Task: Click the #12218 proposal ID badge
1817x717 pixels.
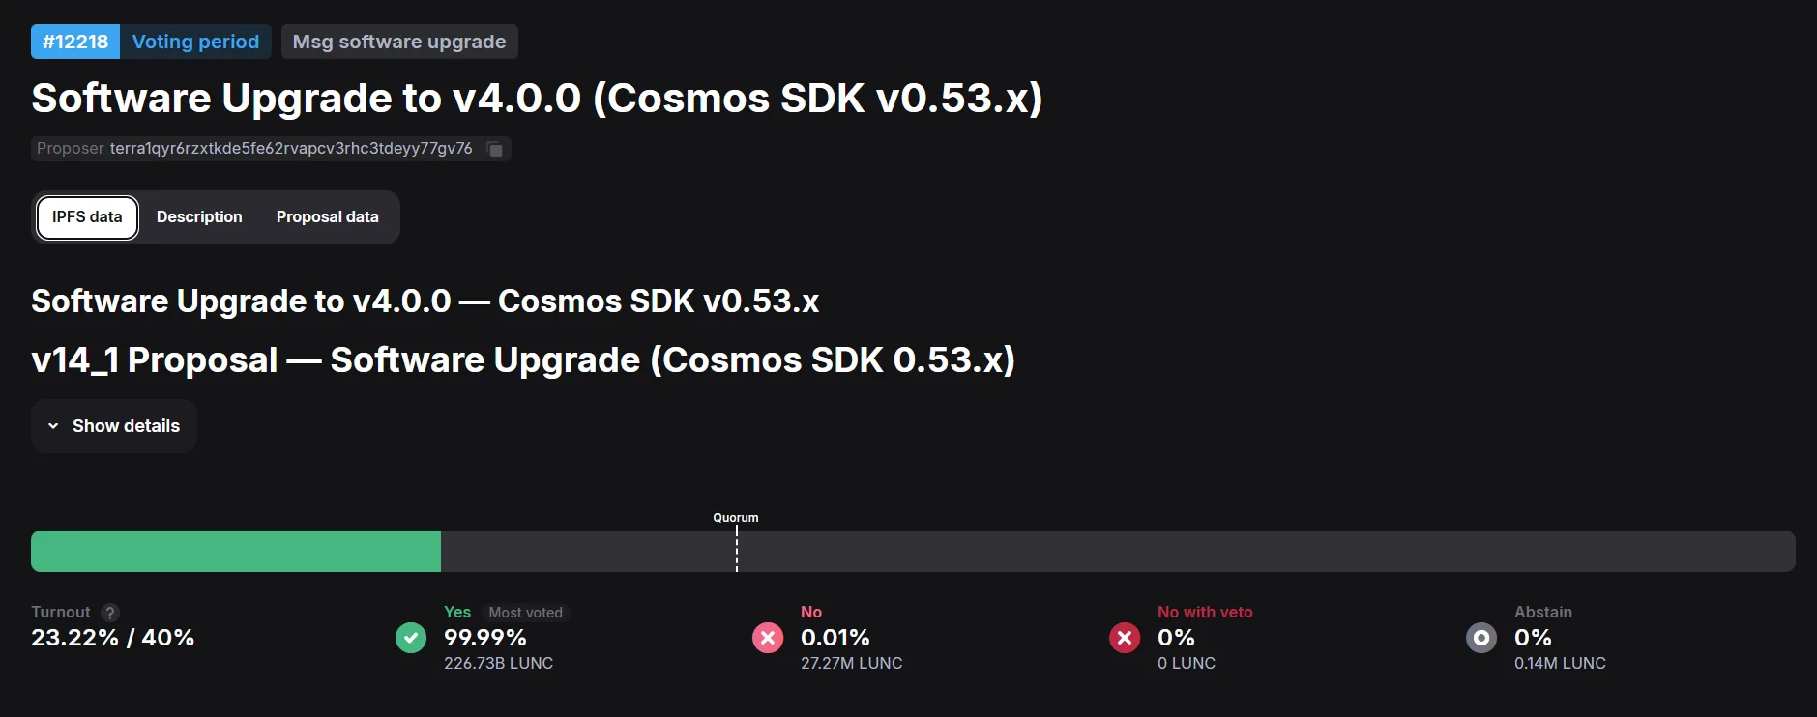Action: (x=75, y=42)
